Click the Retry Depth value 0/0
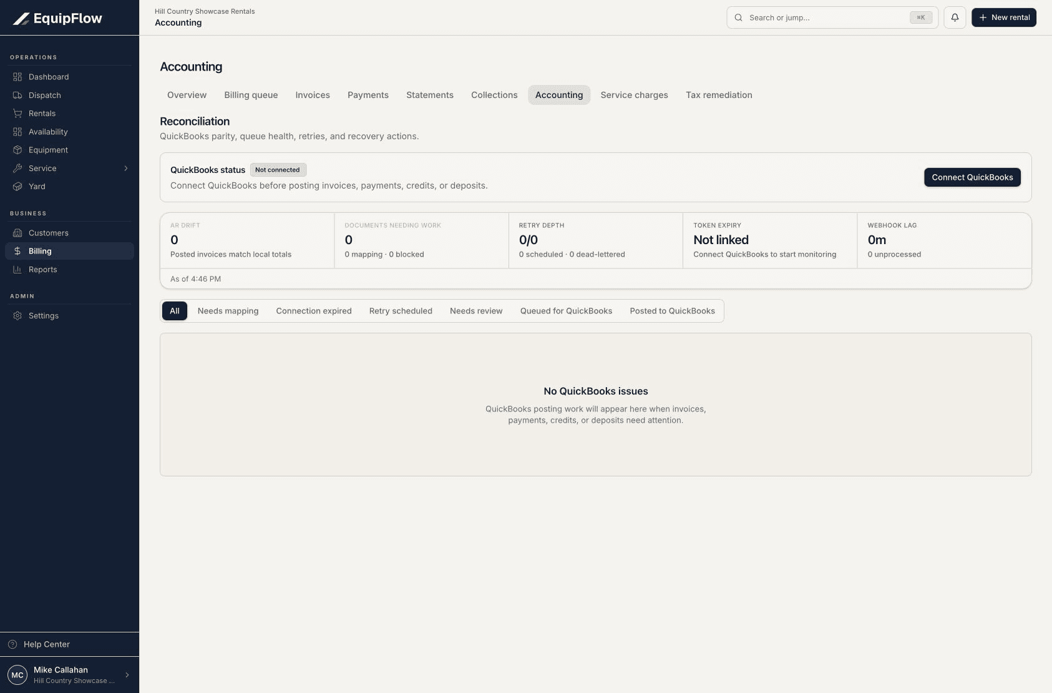Screen dimensions: 1052x693 click(528, 240)
